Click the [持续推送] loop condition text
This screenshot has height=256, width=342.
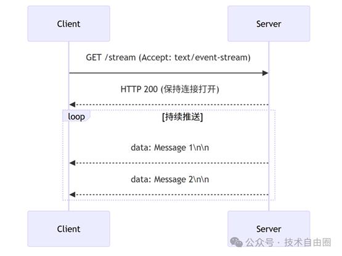182,117
